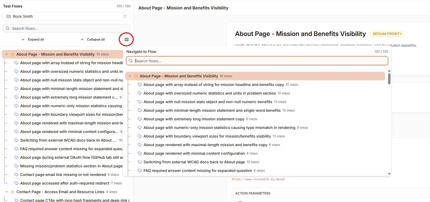
Task: Focus the Navigate to Flow search field
Action: point(257,61)
